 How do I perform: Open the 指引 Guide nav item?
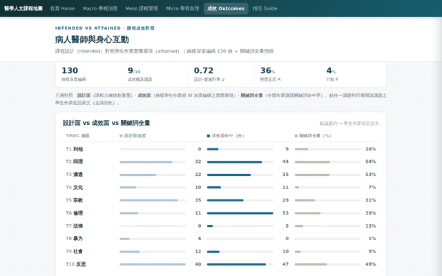(x=265, y=8)
